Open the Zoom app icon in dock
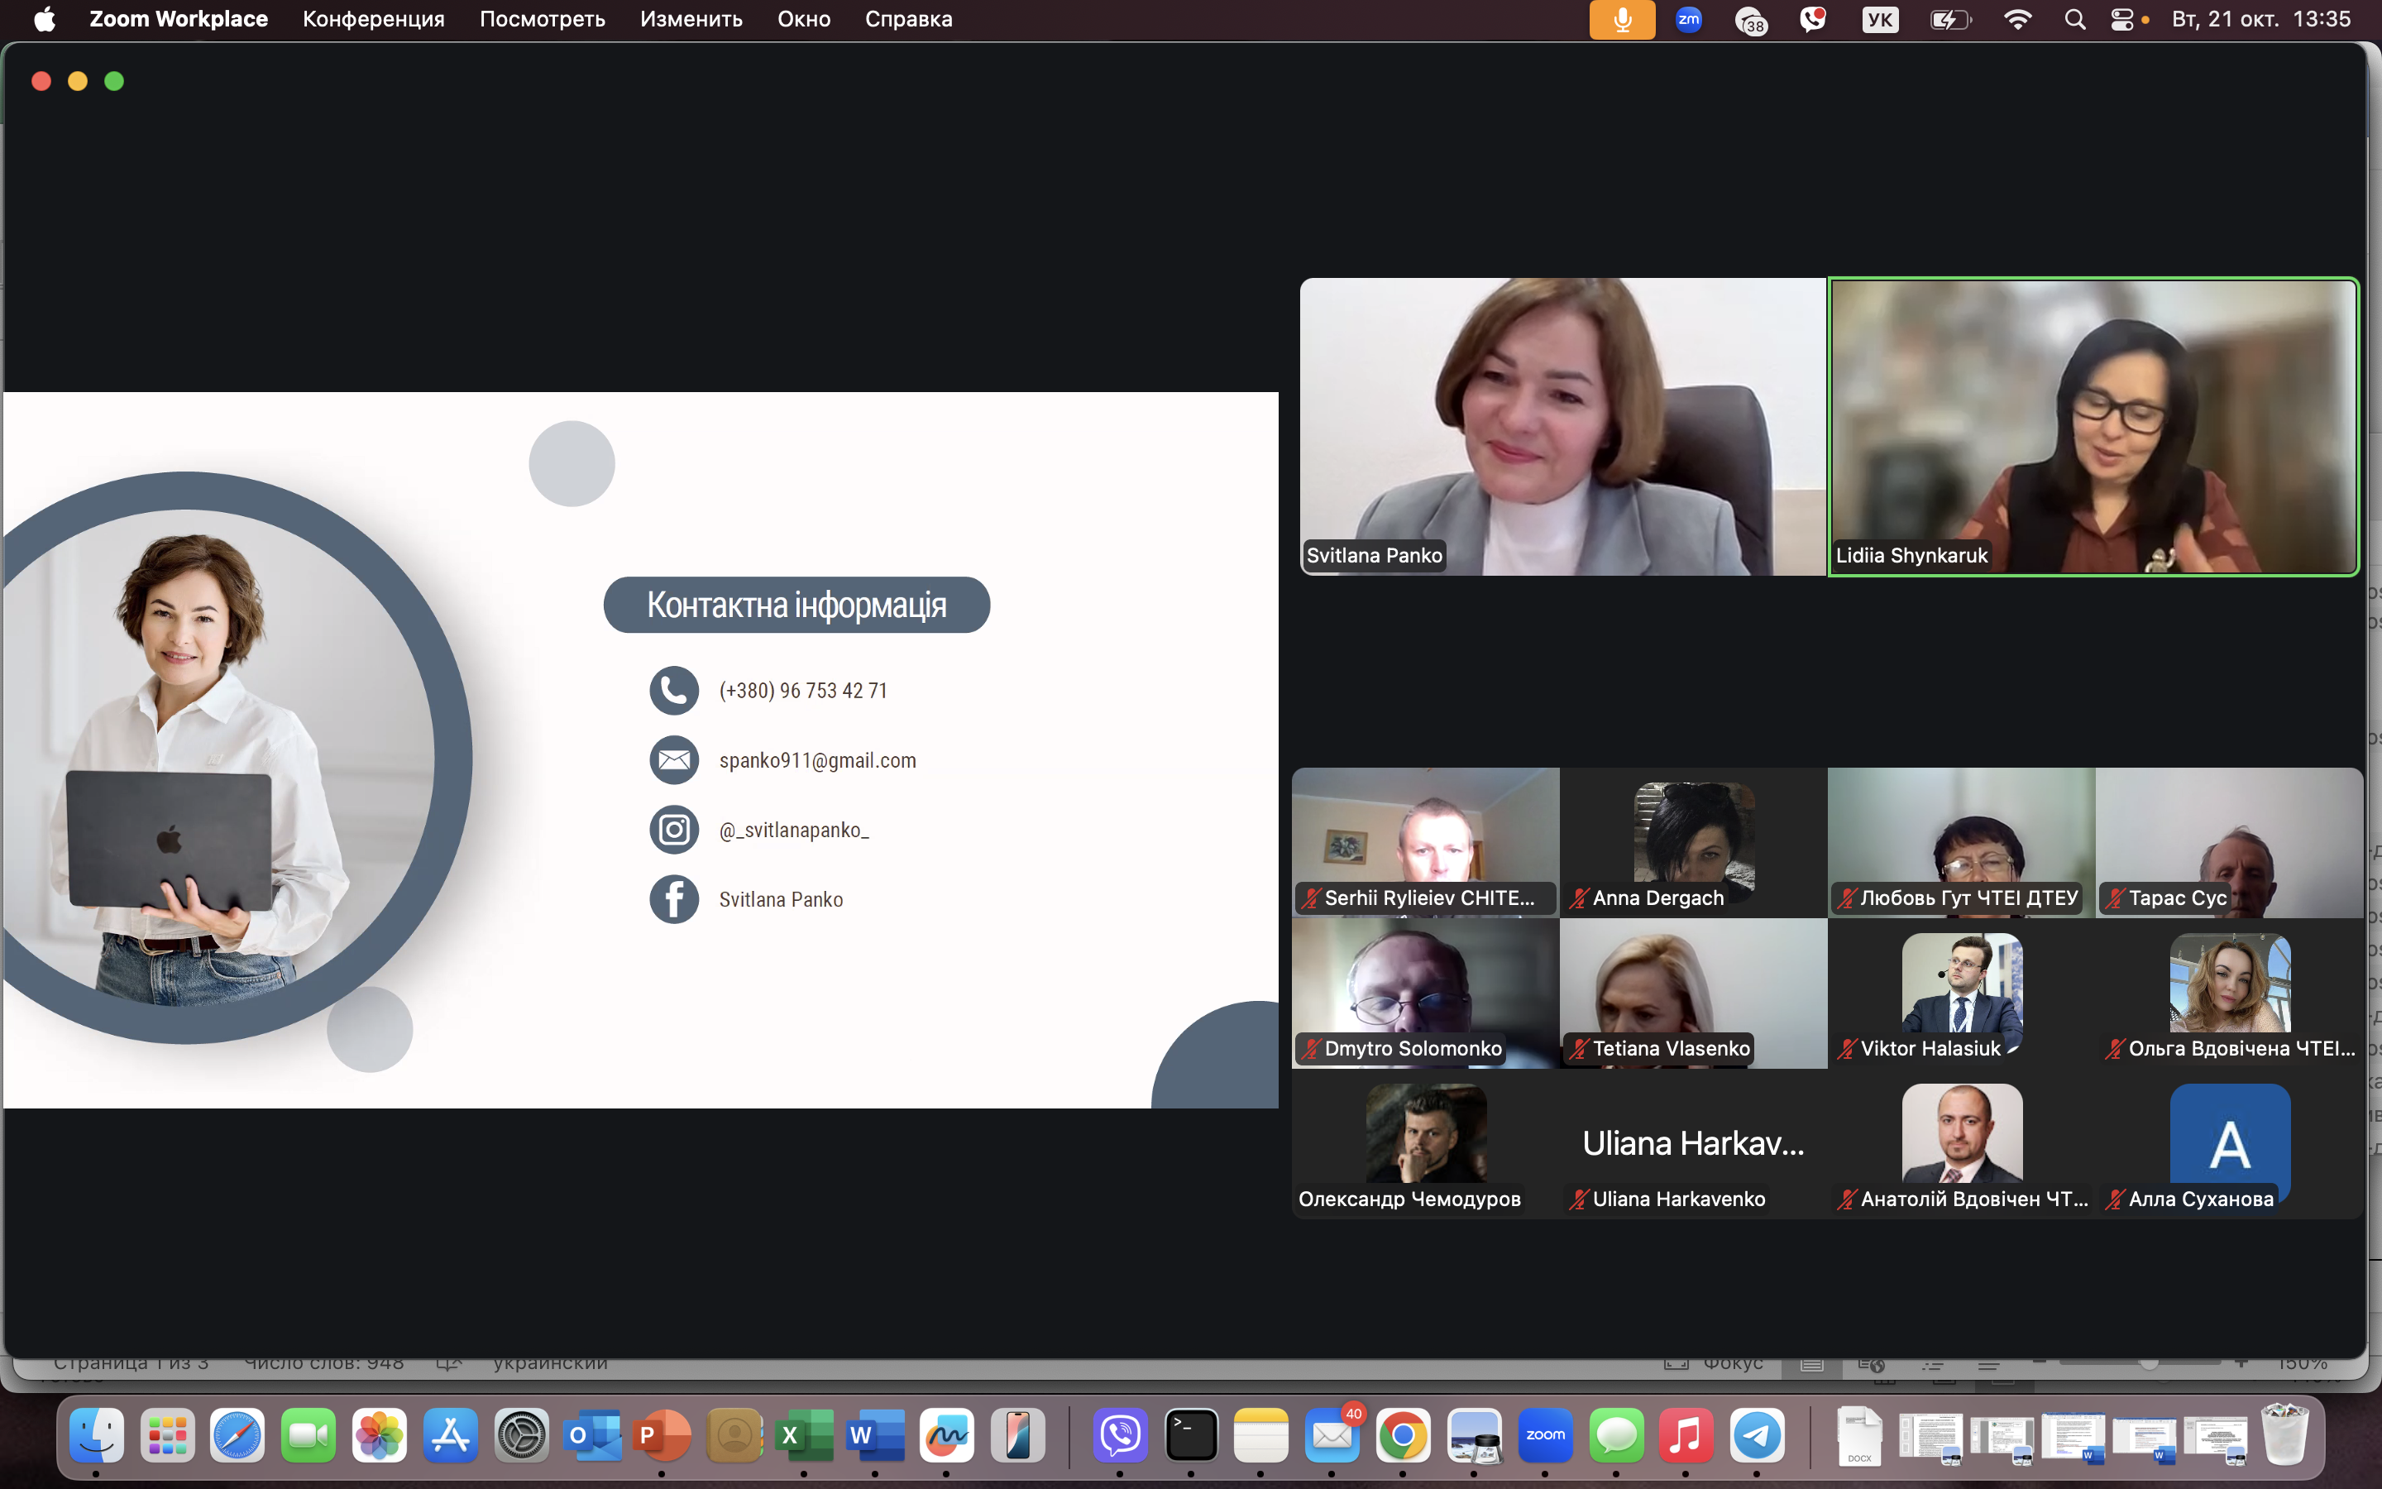The height and width of the screenshot is (1489, 2382). 1544,1435
